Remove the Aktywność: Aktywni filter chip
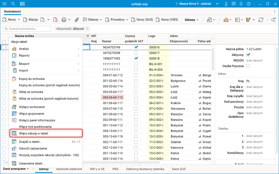Image resolution: width=279 pixels, height=174 pixels. click(87, 29)
